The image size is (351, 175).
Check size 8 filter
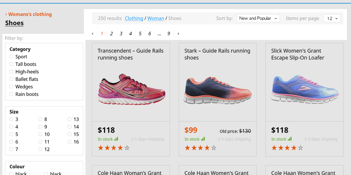[40, 119]
